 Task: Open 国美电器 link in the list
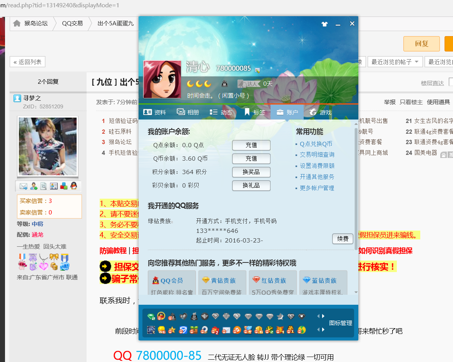(x=426, y=153)
